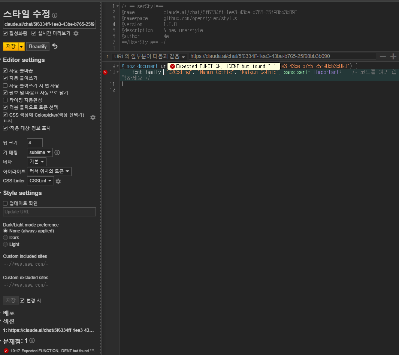Click Custom included sites field
The height and width of the screenshot is (355, 399).
click(x=49, y=264)
